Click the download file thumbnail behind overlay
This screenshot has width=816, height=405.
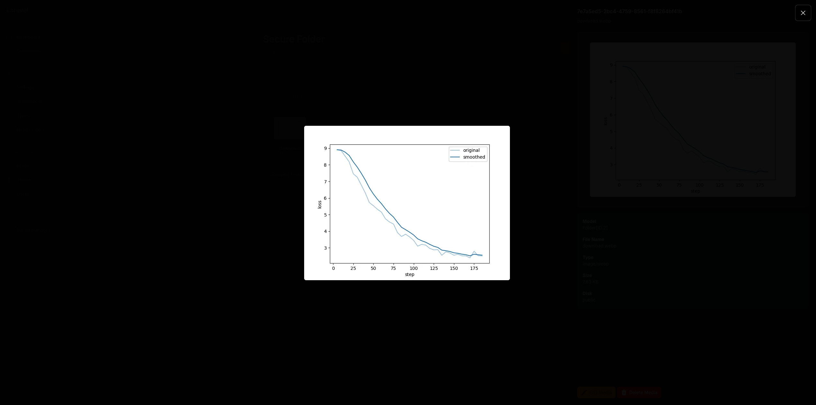point(289,128)
